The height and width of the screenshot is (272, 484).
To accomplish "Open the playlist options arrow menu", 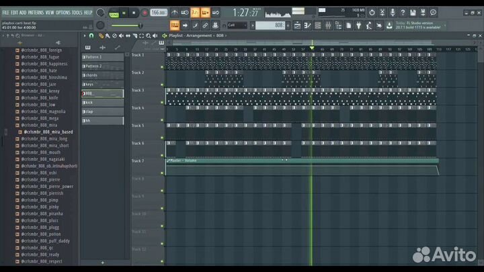I will (x=85, y=36).
